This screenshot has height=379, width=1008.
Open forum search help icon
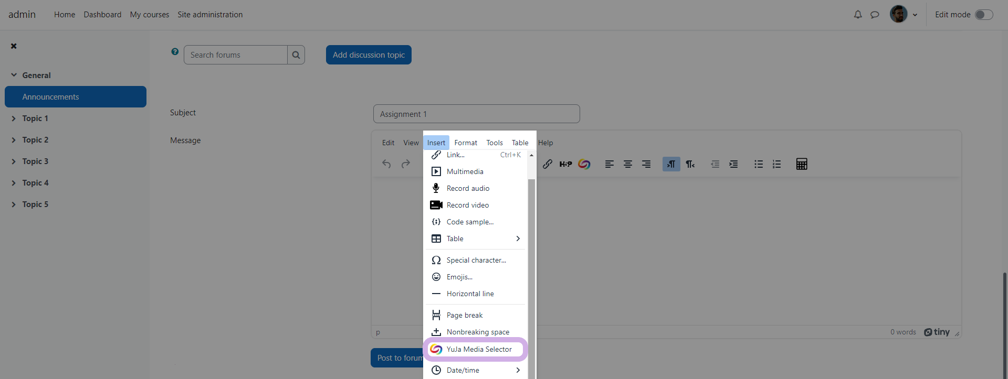(175, 51)
